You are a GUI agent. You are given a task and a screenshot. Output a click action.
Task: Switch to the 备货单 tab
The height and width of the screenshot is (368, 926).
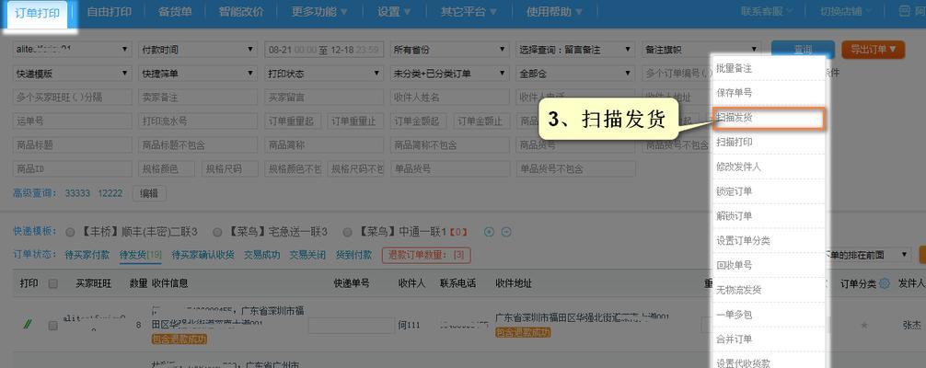[x=176, y=12]
